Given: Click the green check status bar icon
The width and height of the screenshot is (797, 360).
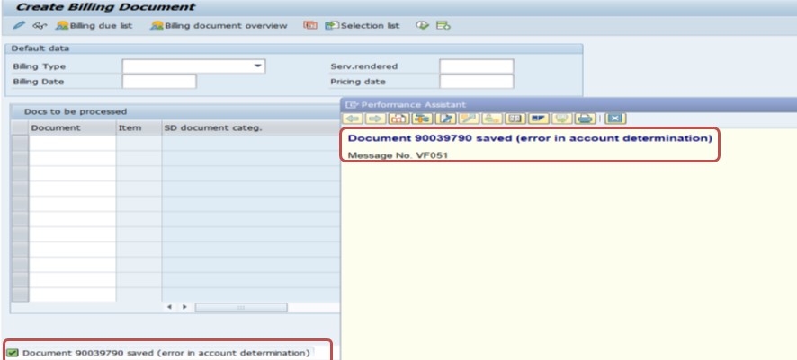Looking at the screenshot, I should click(x=13, y=353).
